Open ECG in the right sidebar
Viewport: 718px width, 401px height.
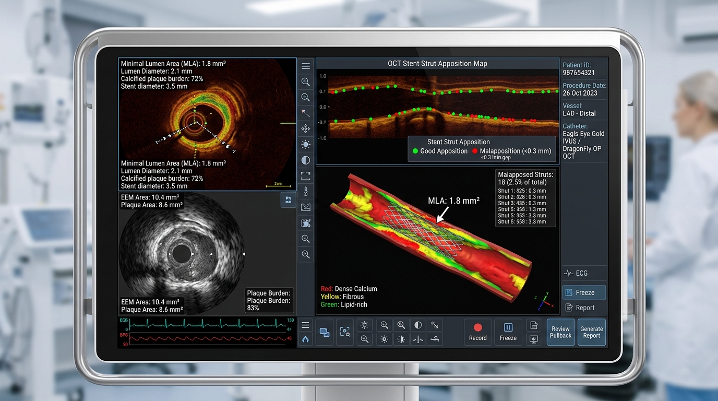tap(576, 273)
